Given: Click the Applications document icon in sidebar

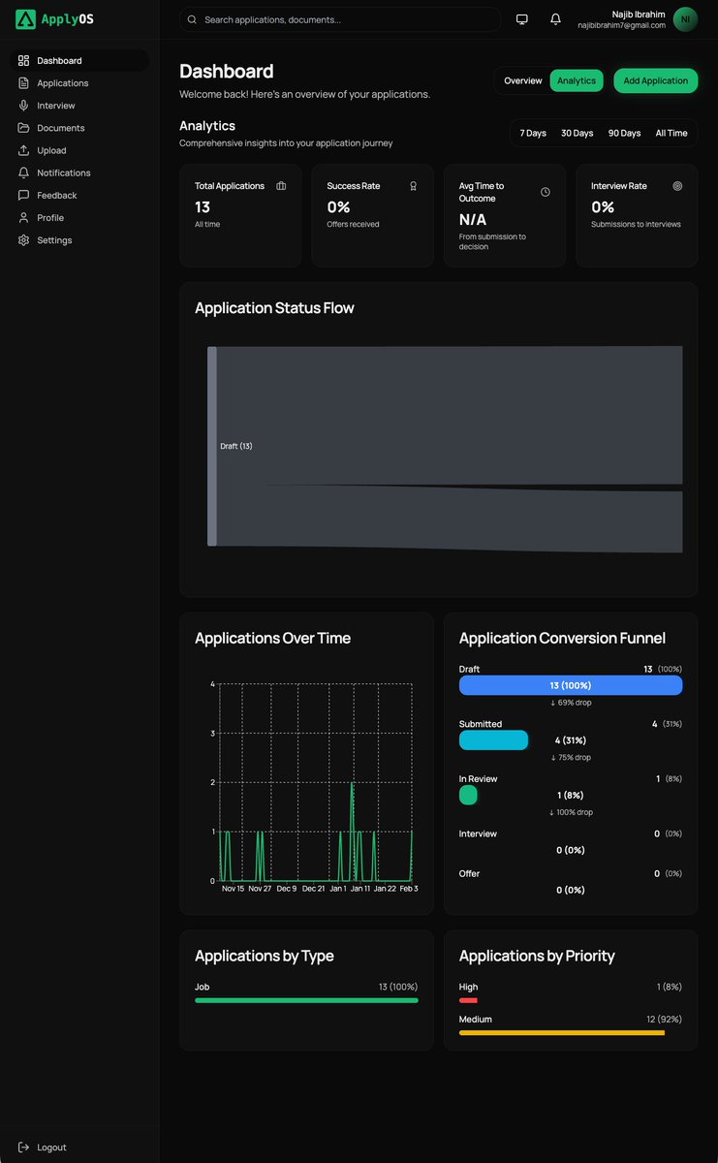Looking at the screenshot, I should [x=24, y=83].
